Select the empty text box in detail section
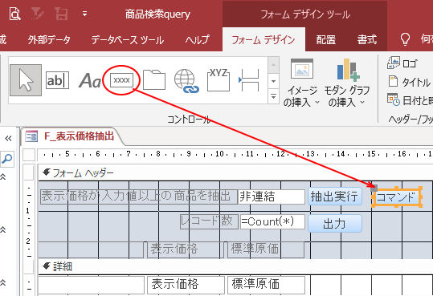 point(91,285)
